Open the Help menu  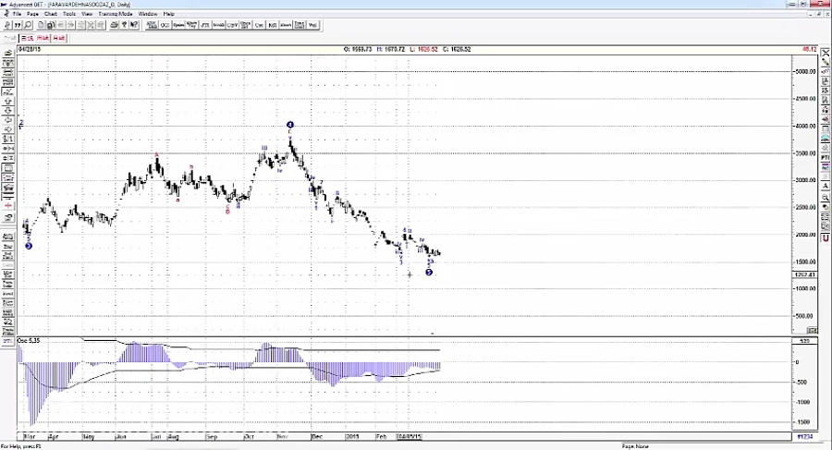click(x=168, y=14)
